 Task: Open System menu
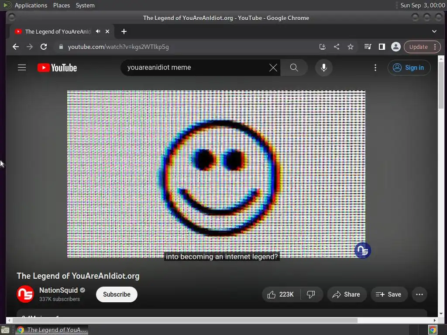85,5
